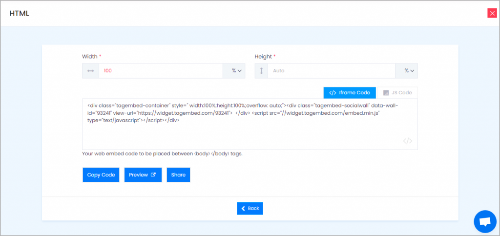Open the Width unit % dropdown
Screen dimensions: 500x236
234,71
